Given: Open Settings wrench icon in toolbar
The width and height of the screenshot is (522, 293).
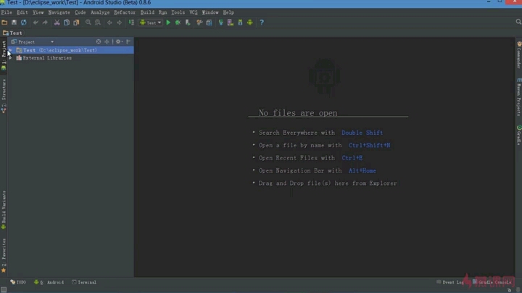Looking at the screenshot, I should 199,22.
